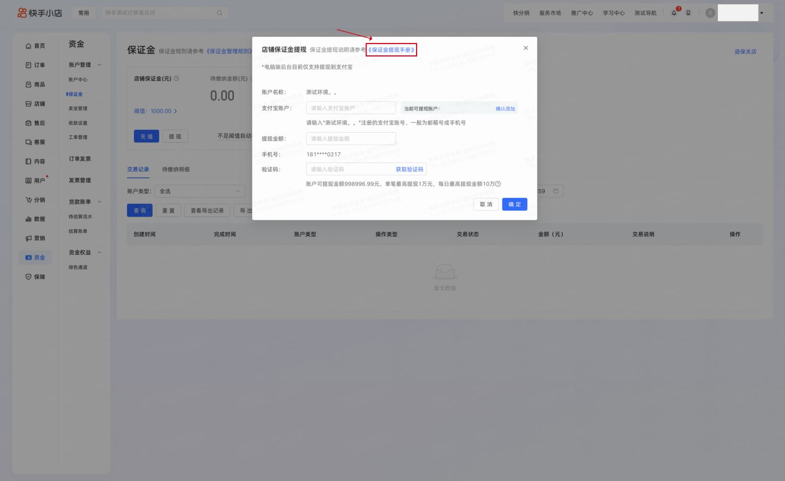This screenshot has width=785, height=481.
Task: Open the 用户 (Users) icon with red dot
Action: point(29,180)
